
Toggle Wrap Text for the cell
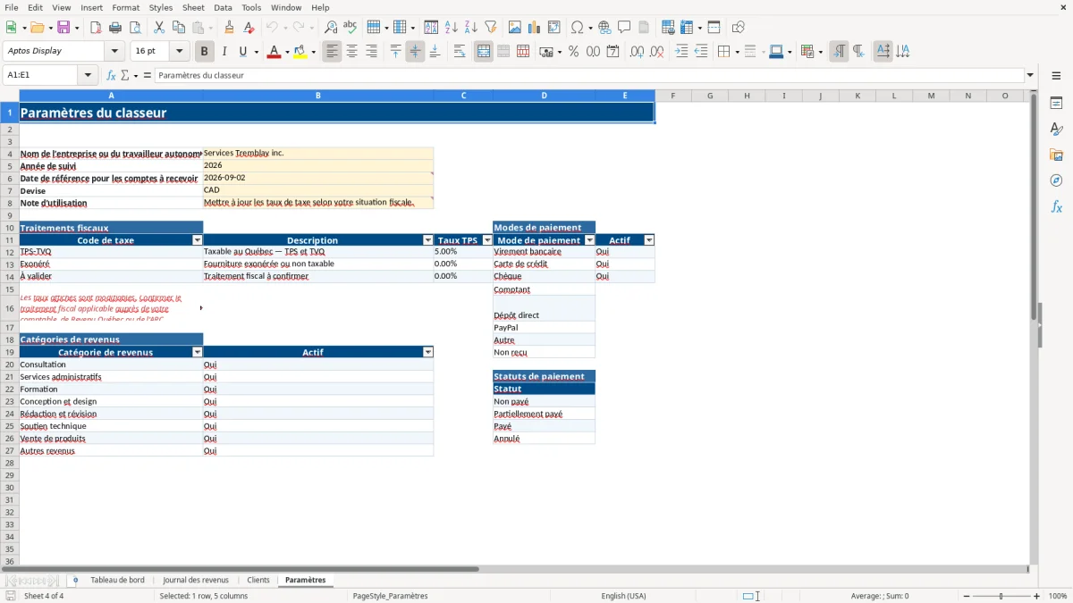coord(460,52)
